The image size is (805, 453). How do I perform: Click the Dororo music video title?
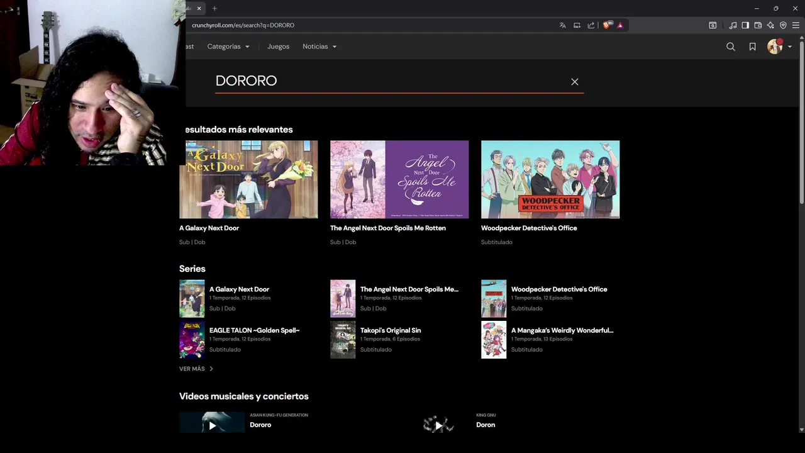(260, 425)
